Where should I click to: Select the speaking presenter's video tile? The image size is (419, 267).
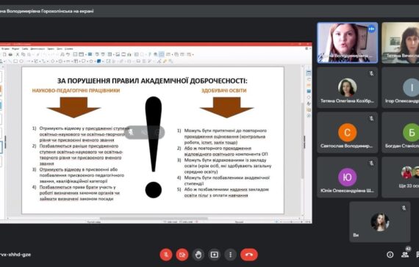tap(348, 43)
